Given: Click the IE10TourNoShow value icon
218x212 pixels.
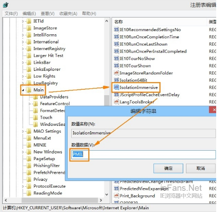Looking at the screenshot, I should [116, 59].
